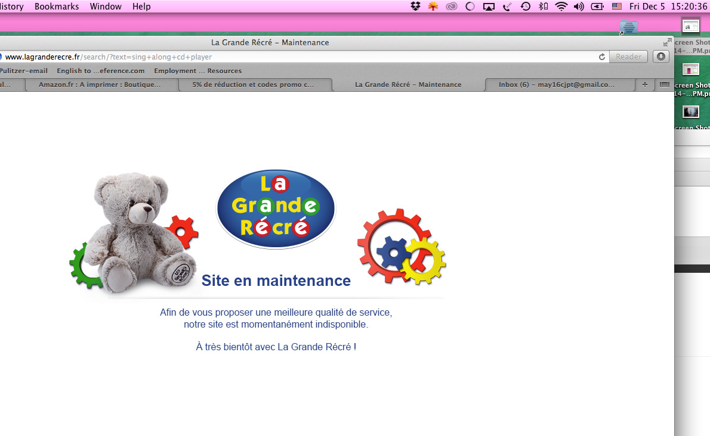This screenshot has height=436, width=710.
Task: Click the phone handset menu bar icon
Action: point(507,7)
